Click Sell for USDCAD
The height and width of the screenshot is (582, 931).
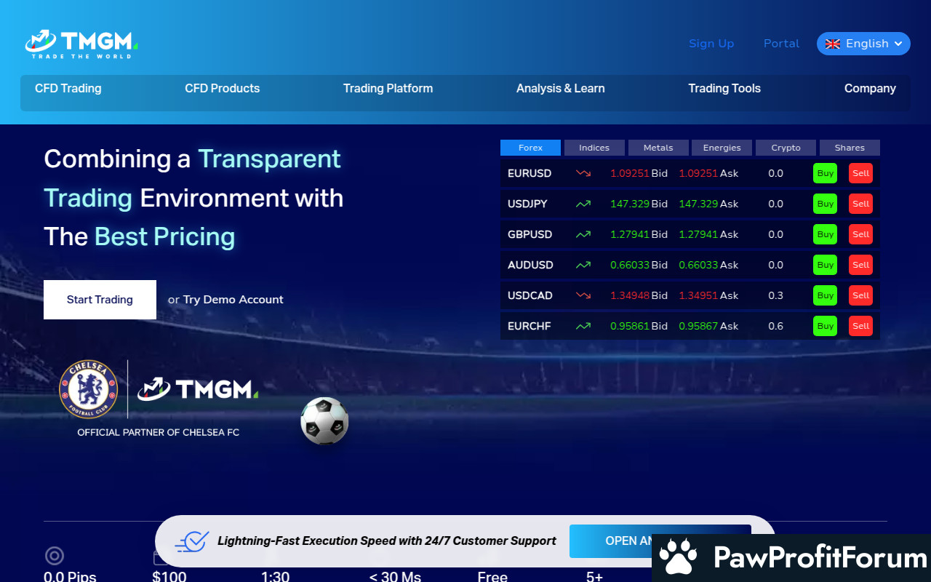click(x=860, y=295)
